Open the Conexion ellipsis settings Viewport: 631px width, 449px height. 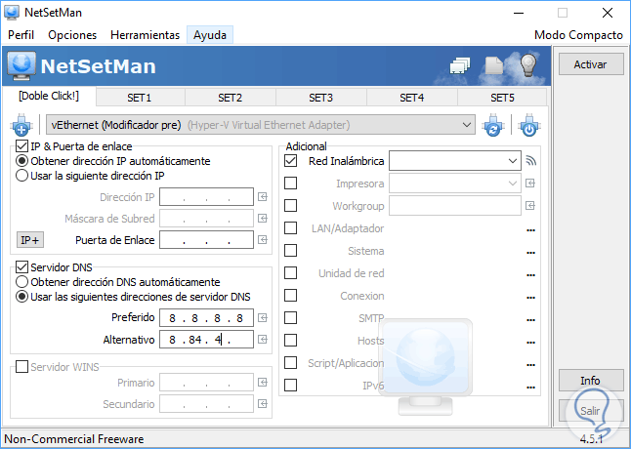[530, 298]
